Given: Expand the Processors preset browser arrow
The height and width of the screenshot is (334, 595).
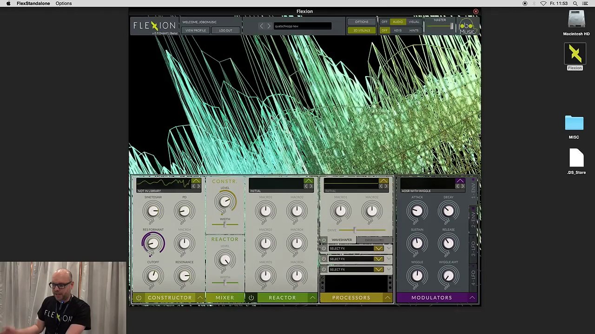Looking at the screenshot, I should click(383, 181).
